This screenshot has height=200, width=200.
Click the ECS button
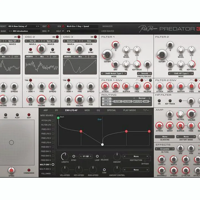pos(63,26)
